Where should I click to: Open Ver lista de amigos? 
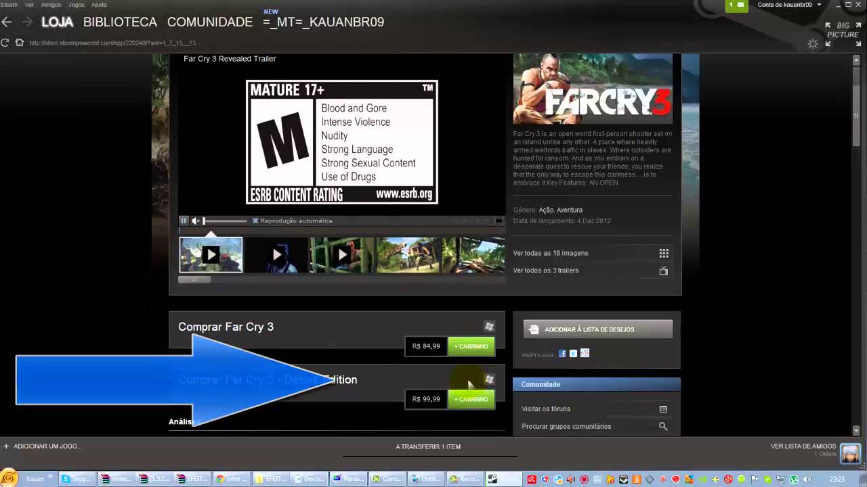coord(803,446)
